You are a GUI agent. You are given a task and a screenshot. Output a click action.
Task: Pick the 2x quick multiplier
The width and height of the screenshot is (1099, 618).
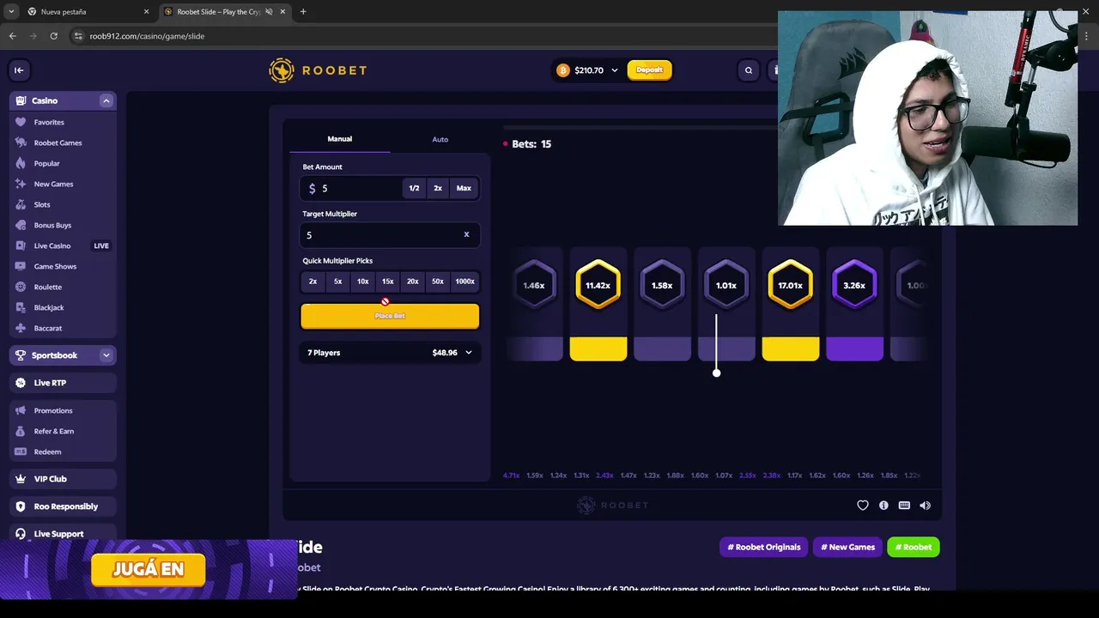pyautogui.click(x=313, y=282)
